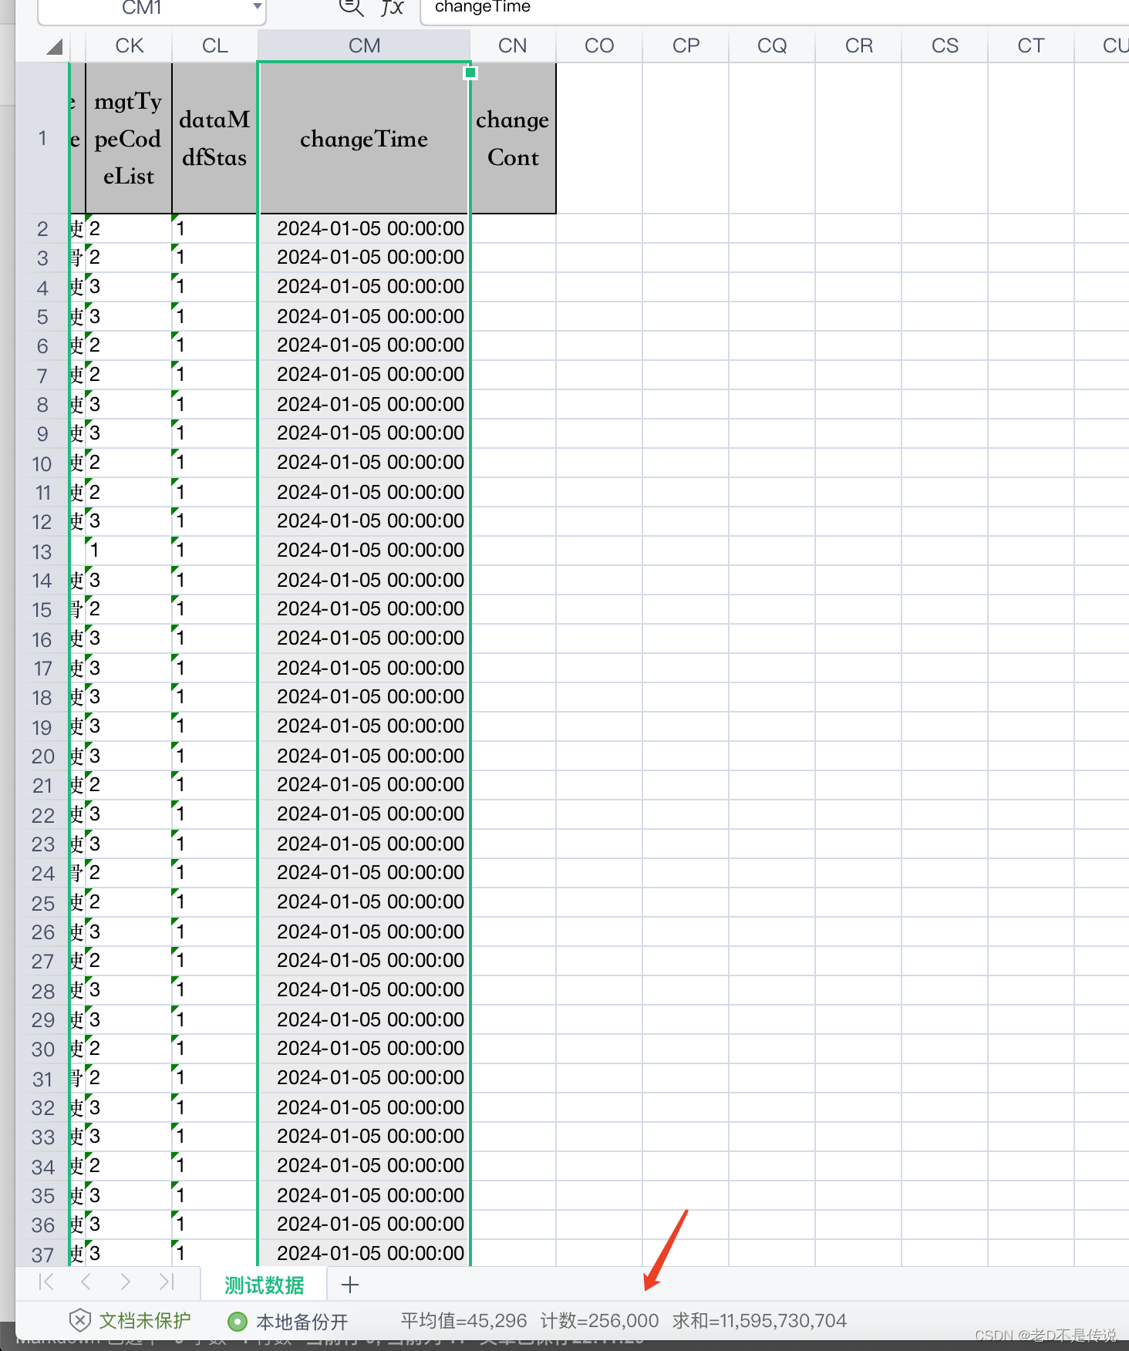The height and width of the screenshot is (1351, 1129).
Task: Select column header CS
Action: (x=945, y=45)
